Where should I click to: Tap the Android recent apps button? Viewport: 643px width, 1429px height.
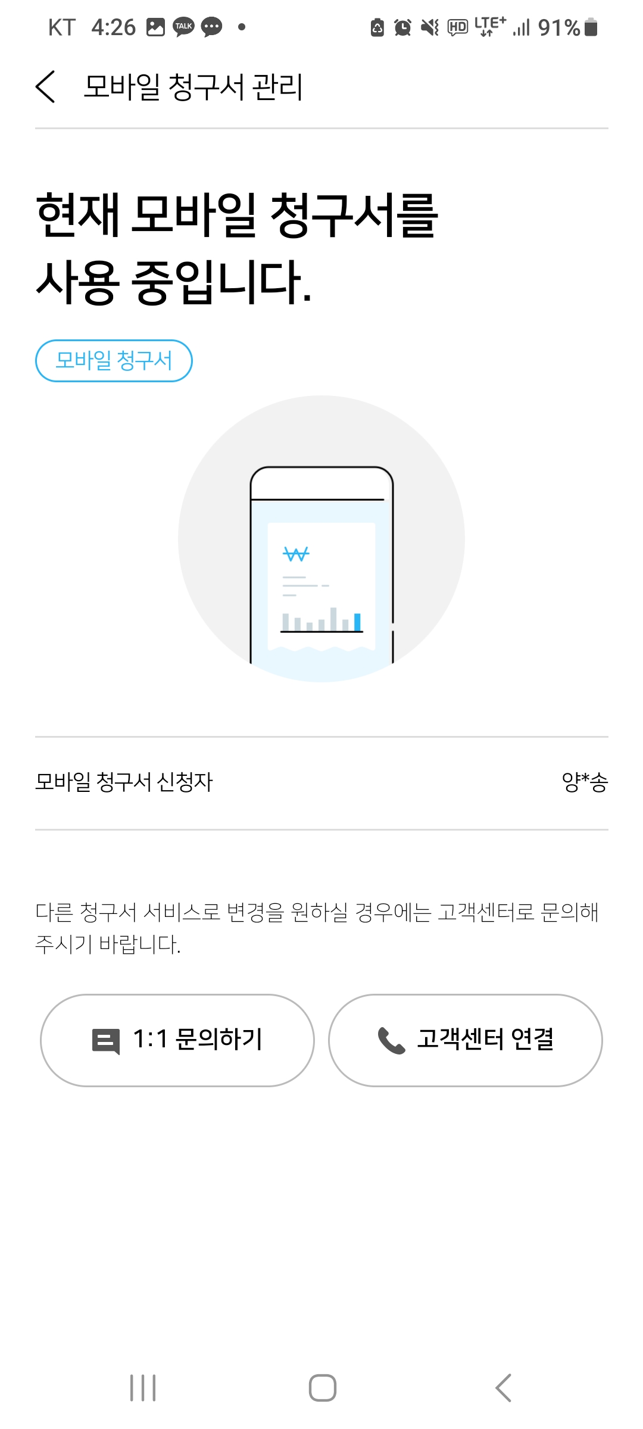(x=143, y=1388)
